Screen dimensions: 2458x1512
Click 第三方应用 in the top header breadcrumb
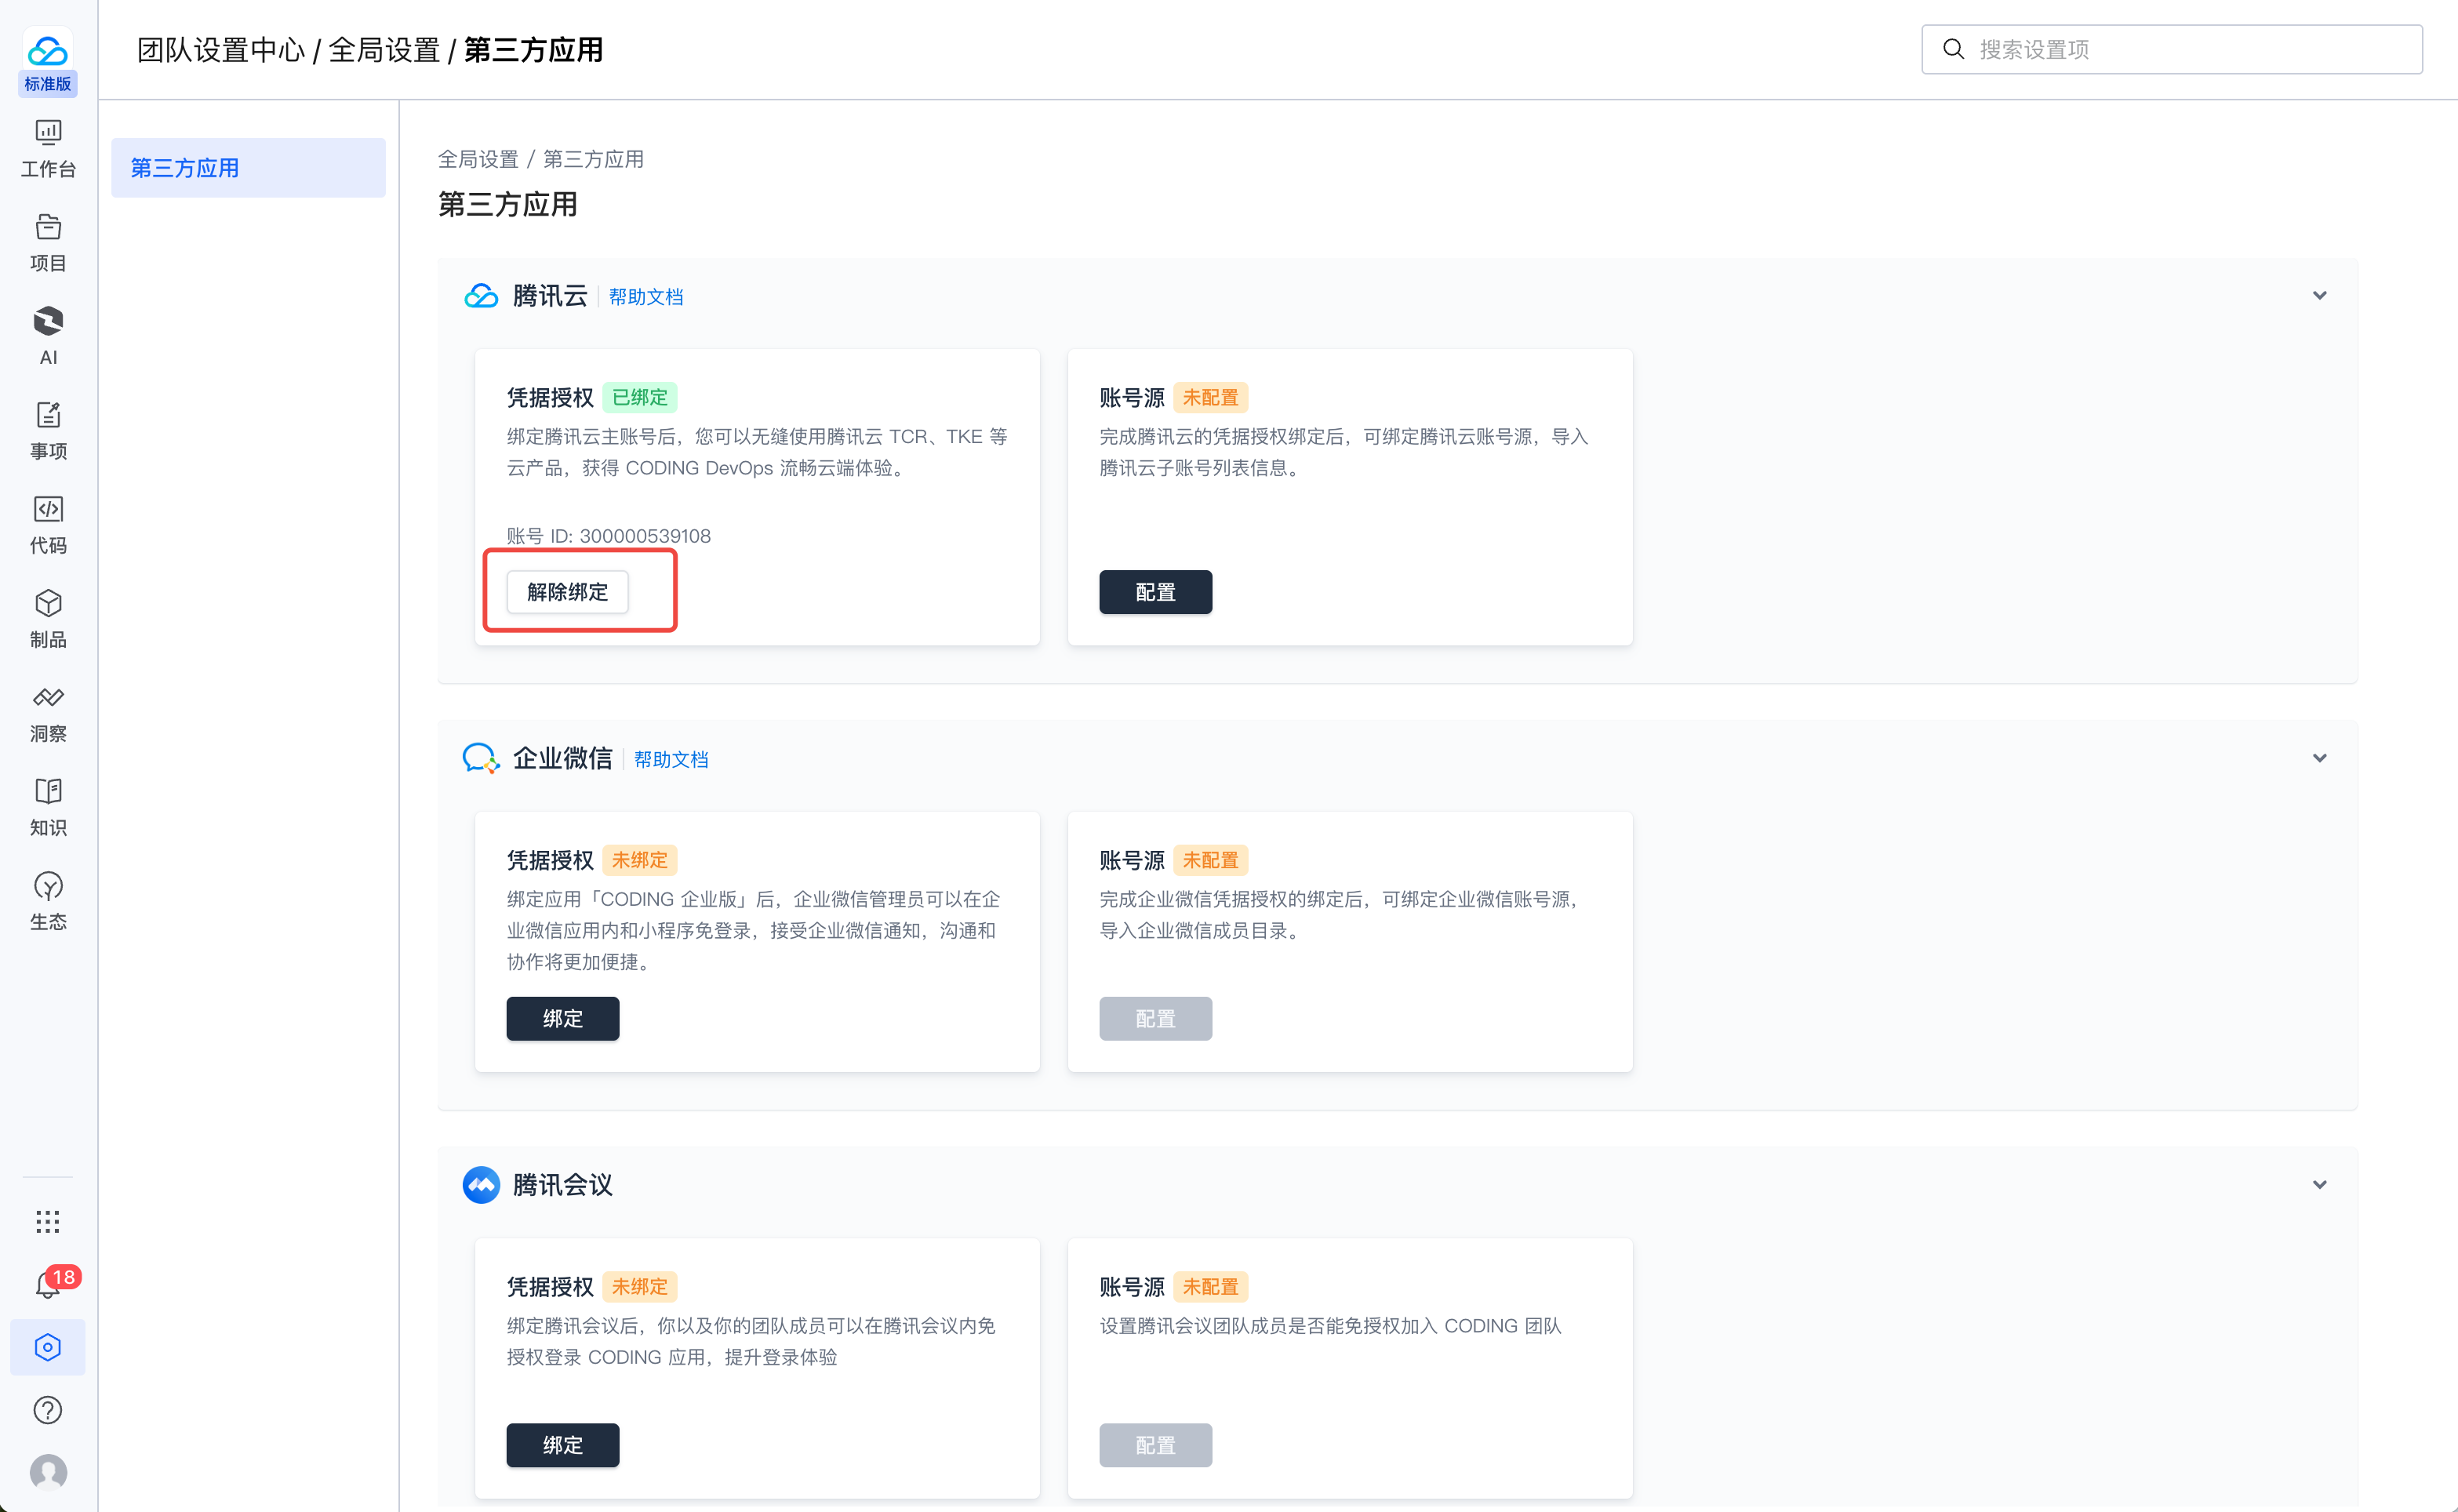click(533, 50)
